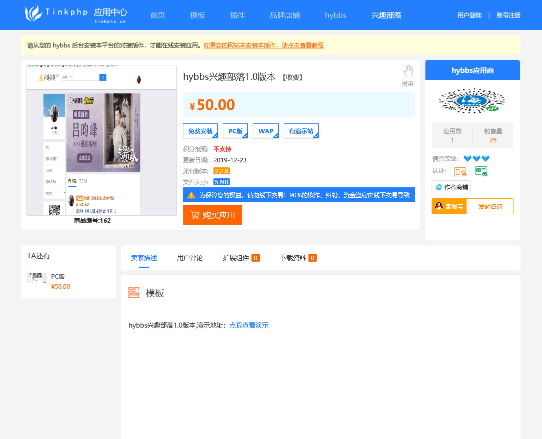Image resolution: width=542 pixels, height=439 pixels.
Task: Click the QQ penguin icon on 客服宝
Action: pyautogui.click(x=439, y=206)
